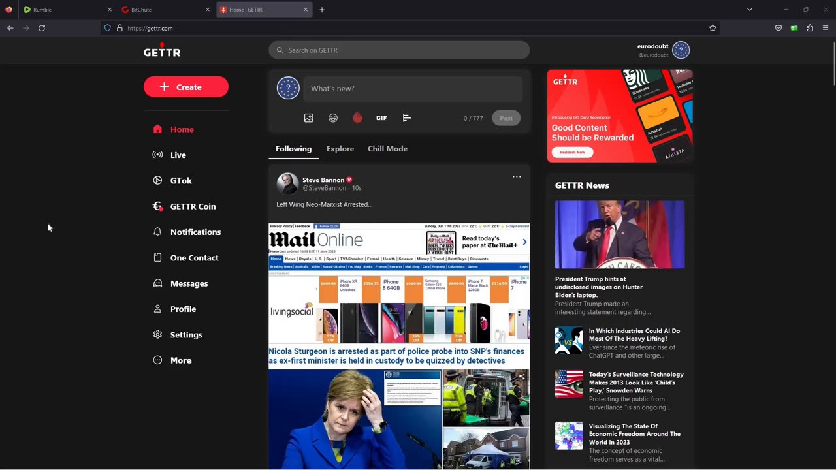This screenshot has height=470, width=836.
Task: Click the Mail Online next arrow
Action: click(x=524, y=242)
